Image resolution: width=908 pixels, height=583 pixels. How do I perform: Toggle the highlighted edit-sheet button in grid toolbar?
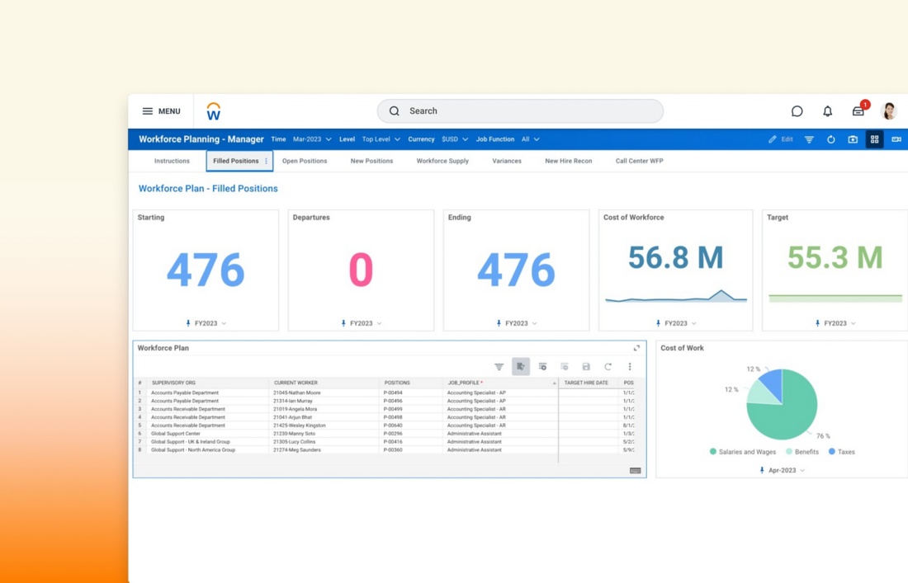click(x=521, y=367)
